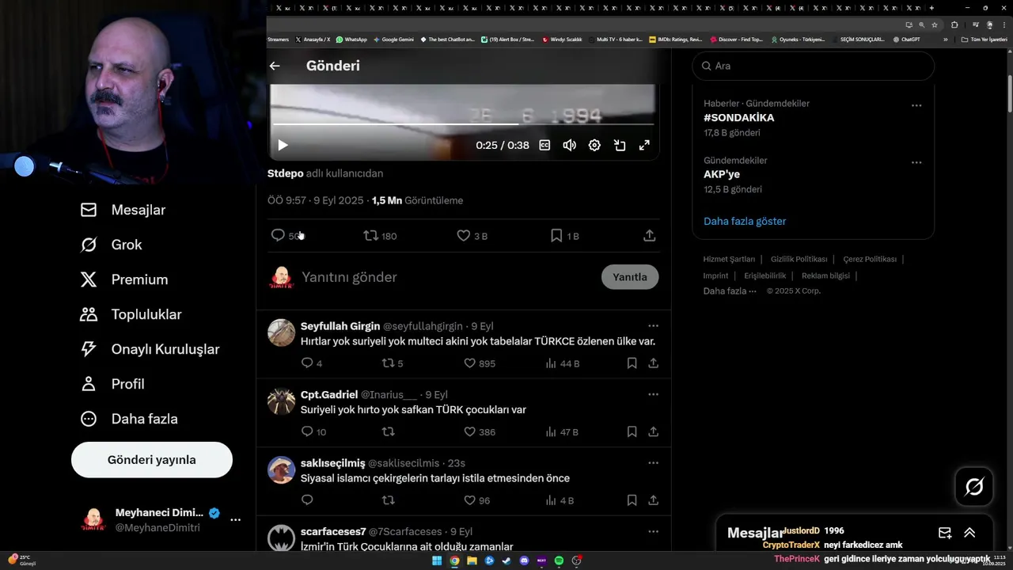View analytics of Seyfullah Girgin's comment
The height and width of the screenshot is (570, 1013).
[x=562, y=363]
